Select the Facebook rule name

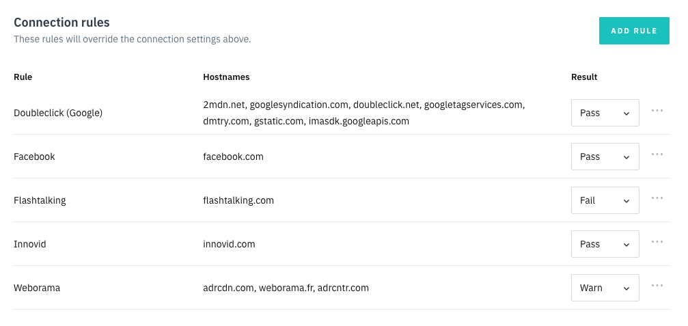(x=34, y=157)
